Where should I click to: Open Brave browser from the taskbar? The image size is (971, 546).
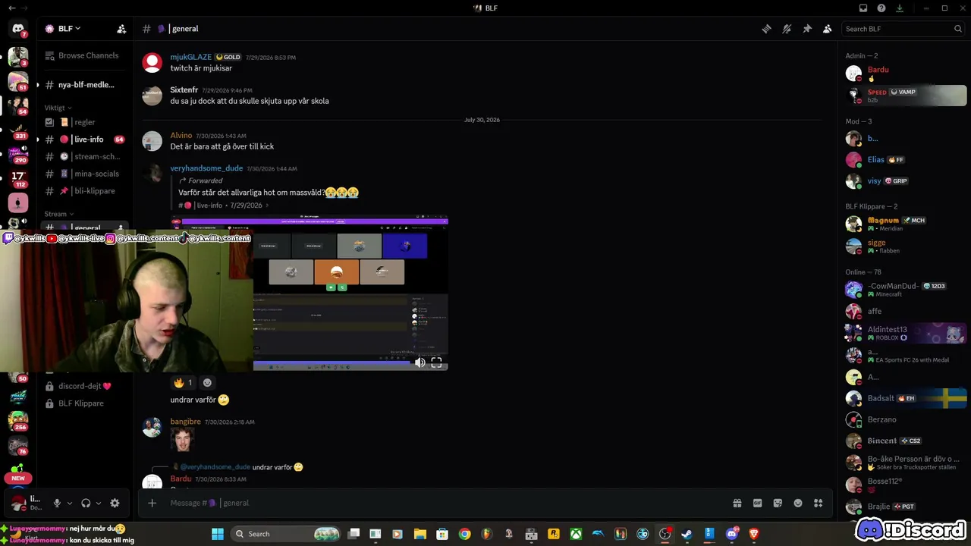753,534
